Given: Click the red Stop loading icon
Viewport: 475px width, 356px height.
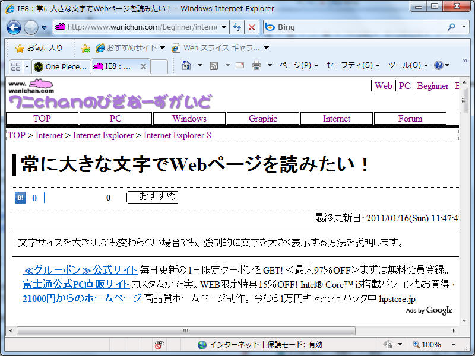Looking at the screenshot, I should tap(252, 27).
